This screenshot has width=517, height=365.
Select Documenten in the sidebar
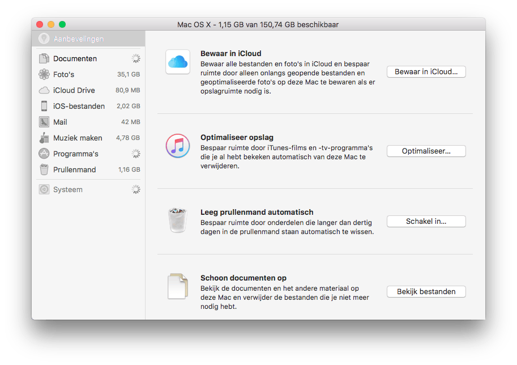88,58
